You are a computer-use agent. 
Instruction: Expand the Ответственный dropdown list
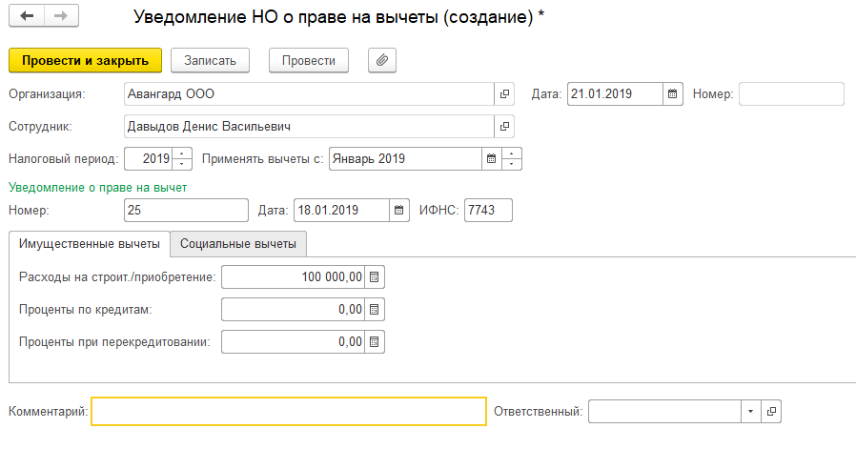click(750, 412)
